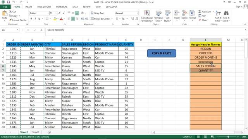This screenshot has width=248, height=139.
Task: Click the Paste clipboard icon
Action: coord(4,14)
